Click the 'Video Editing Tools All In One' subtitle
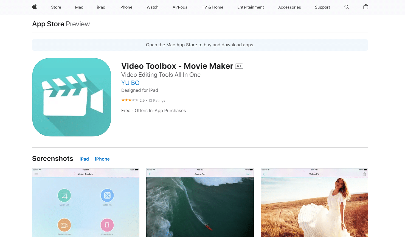 tap(161, 75)
